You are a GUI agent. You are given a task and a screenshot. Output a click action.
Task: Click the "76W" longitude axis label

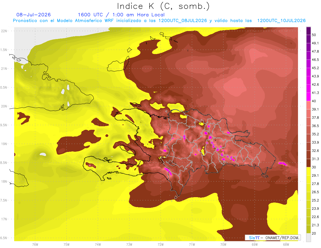click(x=35, y=245)
